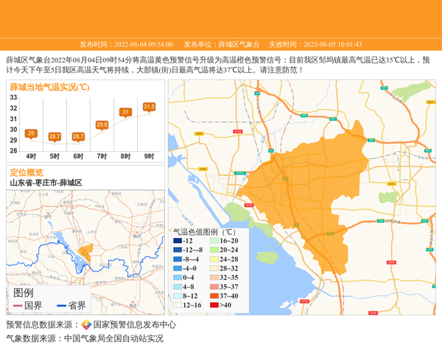
Task: Click the 中国气象局全国自动站实况 source text
Action: point(113,339)
